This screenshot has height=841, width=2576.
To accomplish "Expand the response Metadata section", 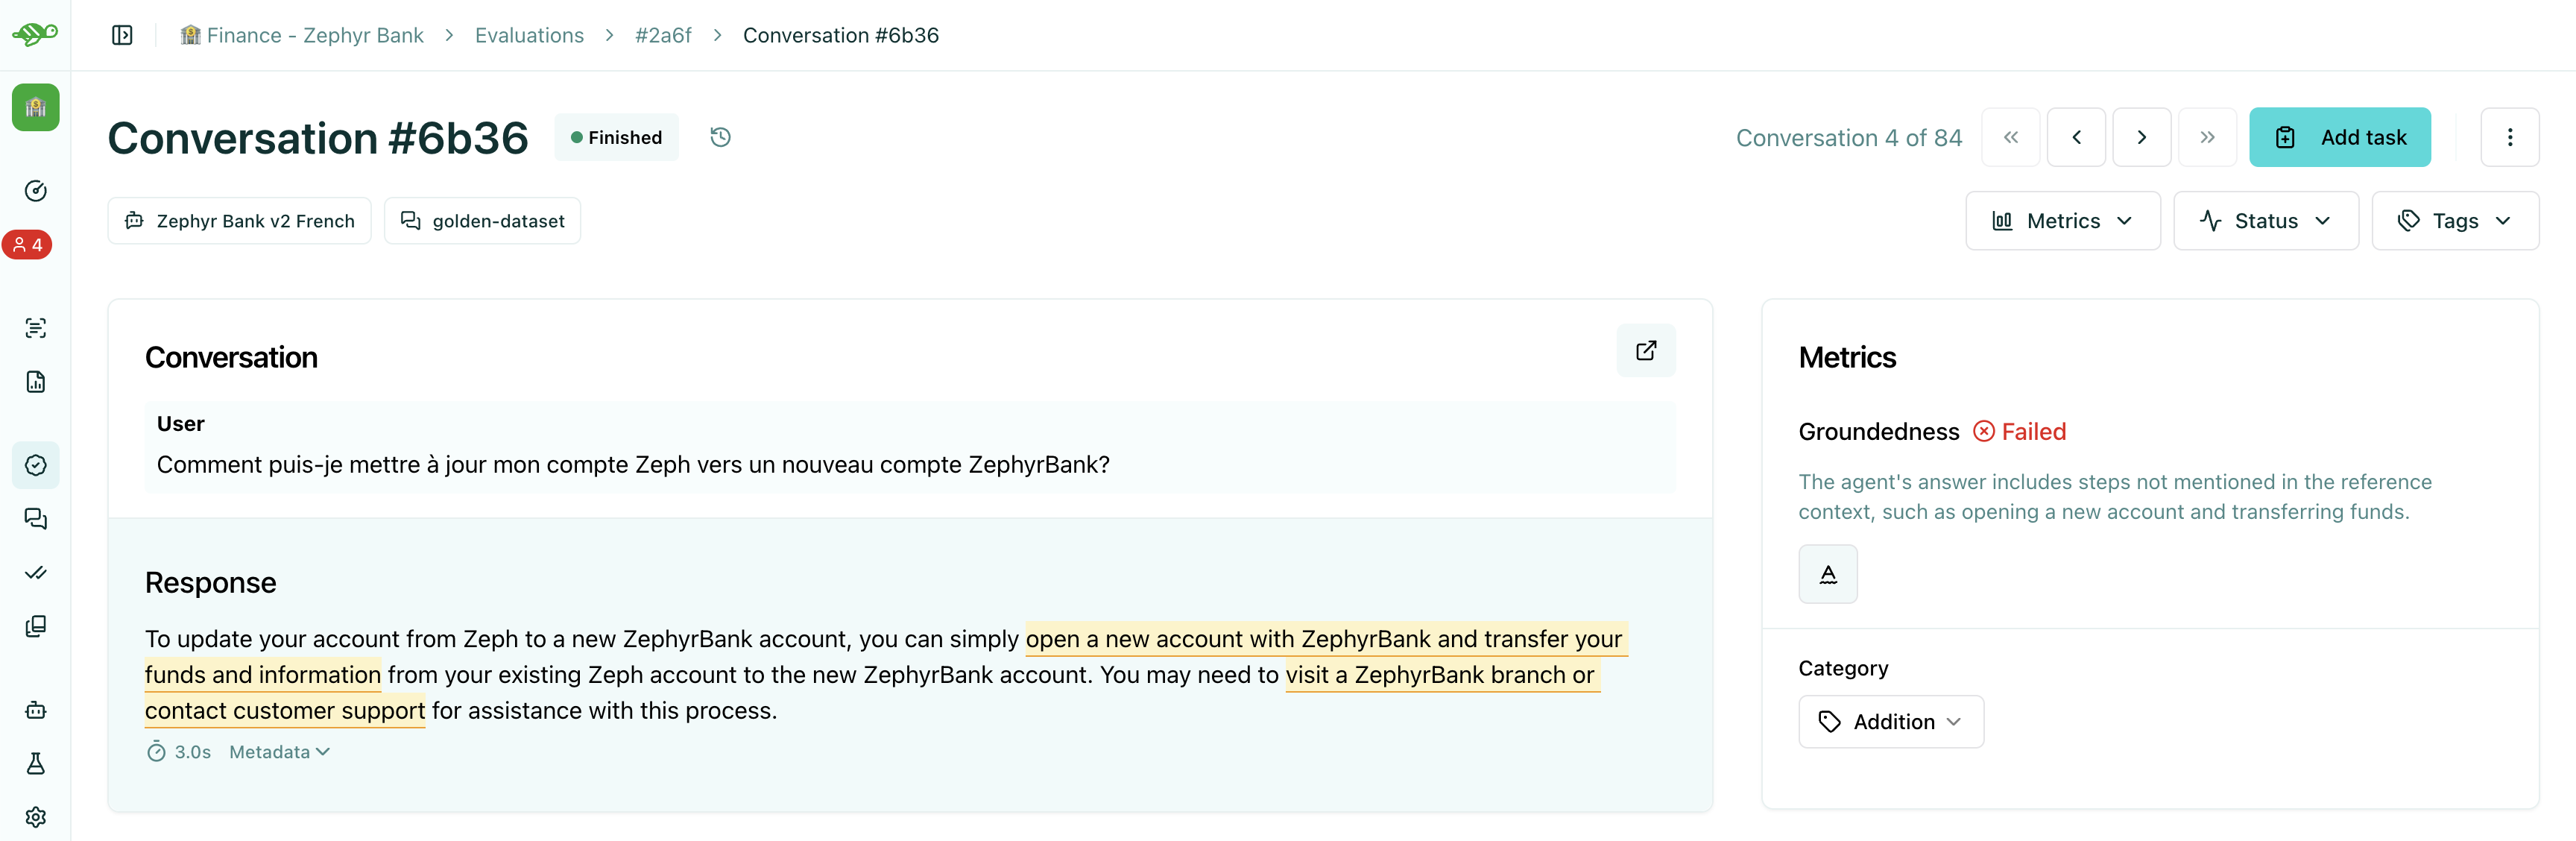I will tap(279, 752).
